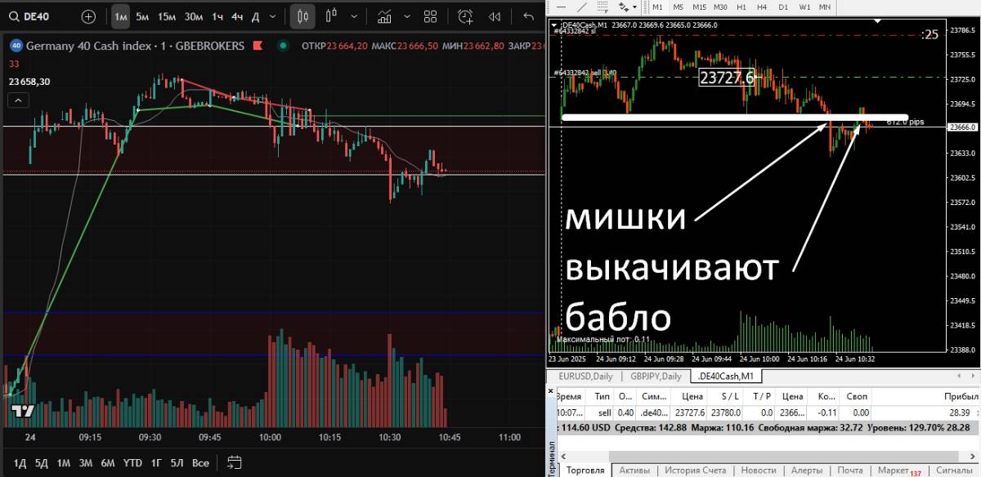Switch TradingView chart to 5m interval

click(142, 16)
